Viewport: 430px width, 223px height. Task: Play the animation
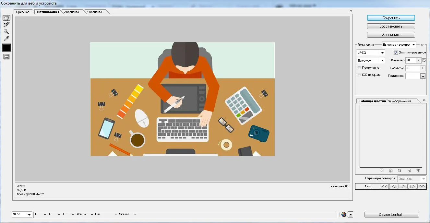[x=403, y=186]
